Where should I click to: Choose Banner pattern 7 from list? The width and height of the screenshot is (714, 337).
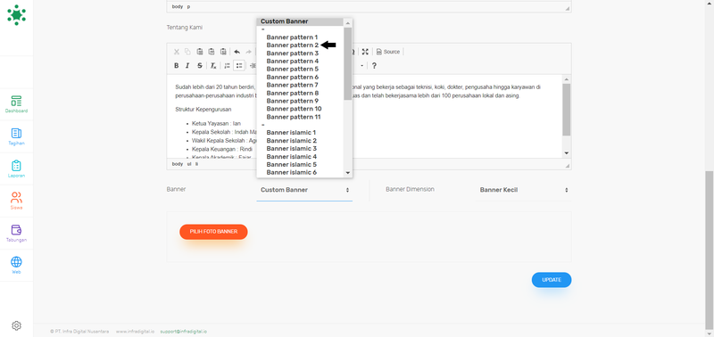[x=293, y=85]
